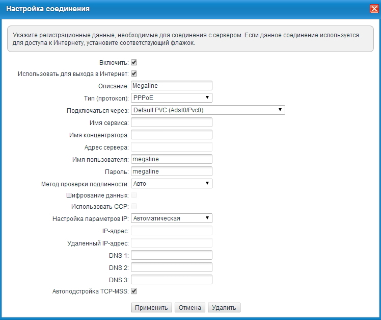The height and width of the screenshot is (320, 381).
Task: Focus the DNS 2 input field
Action: 171,267
